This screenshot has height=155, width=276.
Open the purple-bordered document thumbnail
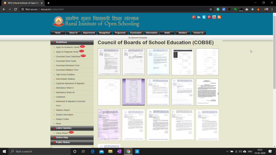(133, 92)
